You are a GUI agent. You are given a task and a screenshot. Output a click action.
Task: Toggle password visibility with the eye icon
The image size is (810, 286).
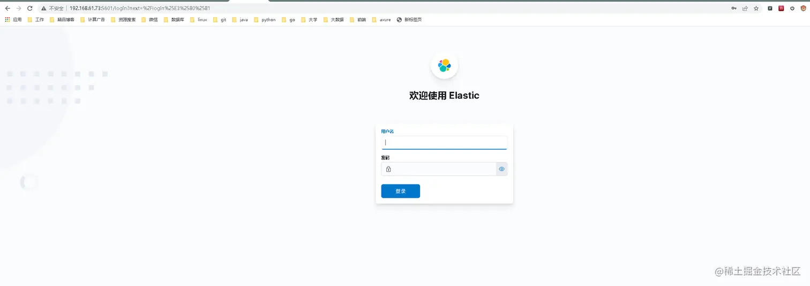[502, 169]
